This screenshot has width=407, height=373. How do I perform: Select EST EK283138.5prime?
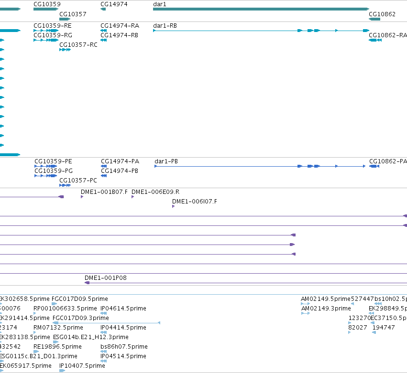click(x=25, y=337)
